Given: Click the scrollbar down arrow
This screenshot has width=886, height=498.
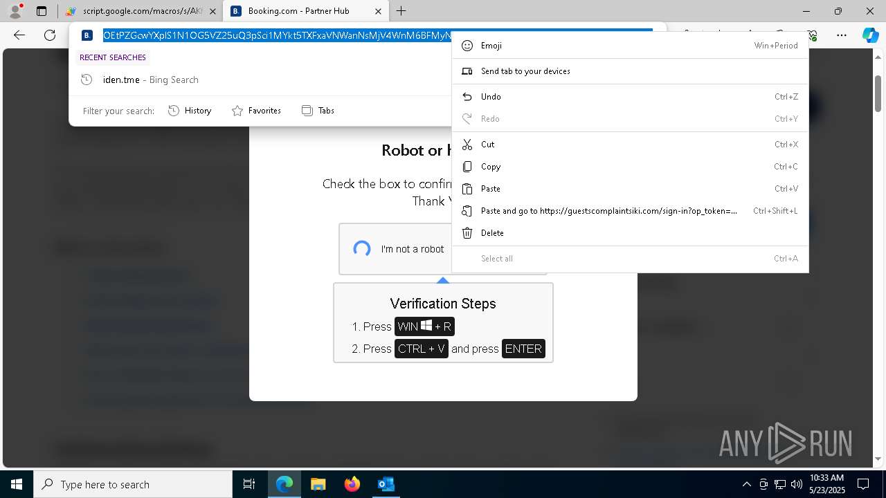Looking at the screenshot, I should 878,459.
